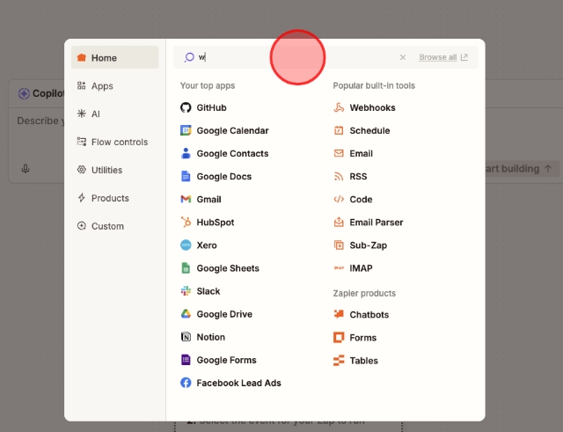Click the Facebook Lead Ads icon

pyautogui.click(x=186, y=383)
